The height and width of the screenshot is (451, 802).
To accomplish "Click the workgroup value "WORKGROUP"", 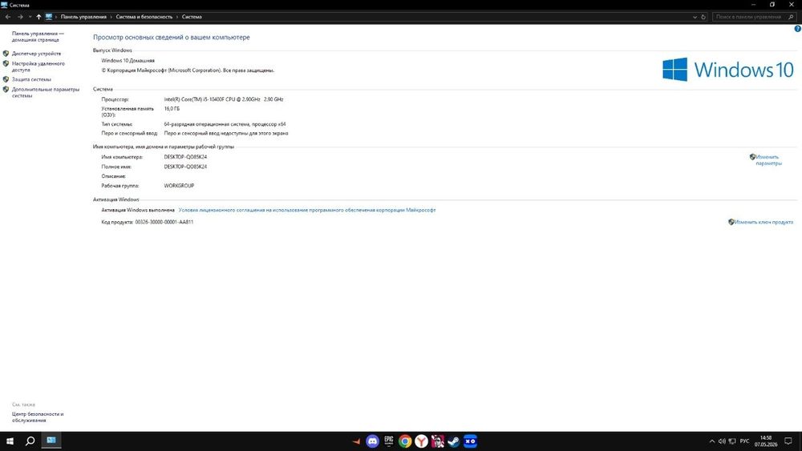I will click(x=179, y=186).
